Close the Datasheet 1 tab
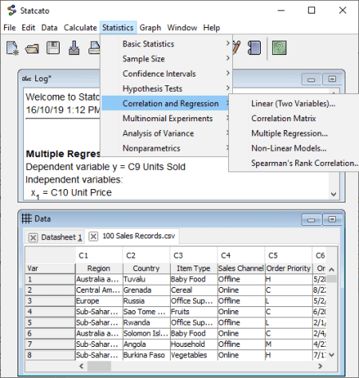 [33, 238]
